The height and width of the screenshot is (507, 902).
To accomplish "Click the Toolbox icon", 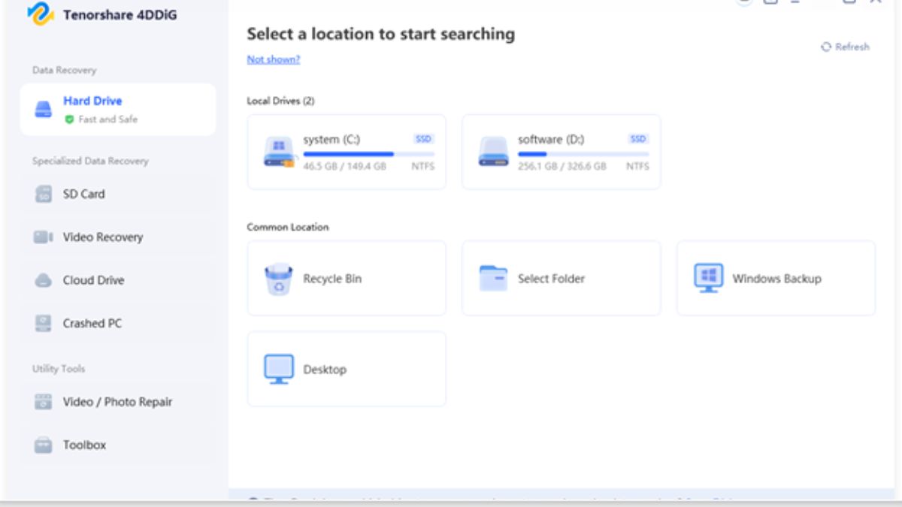I will coord(44,445).
